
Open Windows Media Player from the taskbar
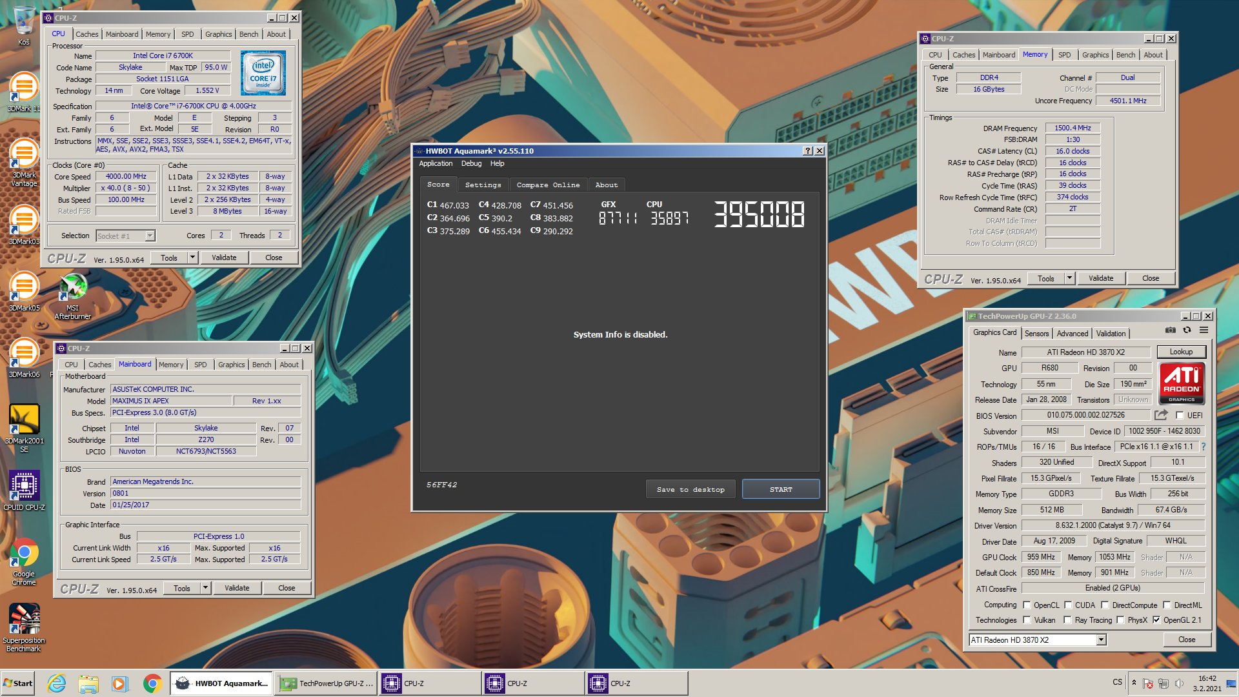click(119, 683)
